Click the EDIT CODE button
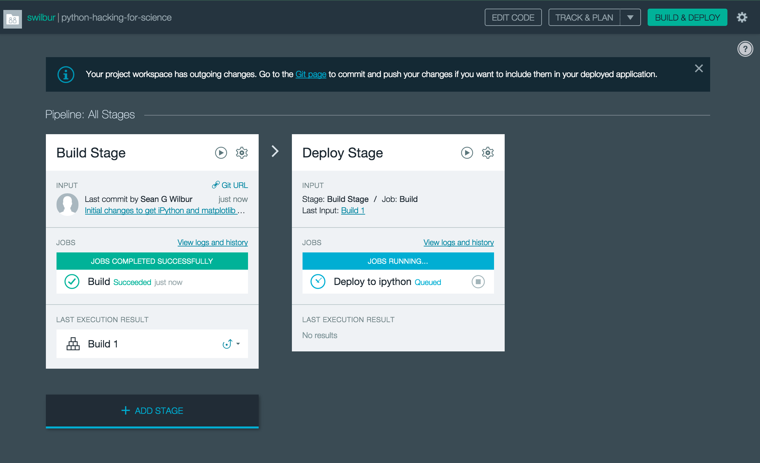This screenshot has width=760, height=463. coord(513,17)
